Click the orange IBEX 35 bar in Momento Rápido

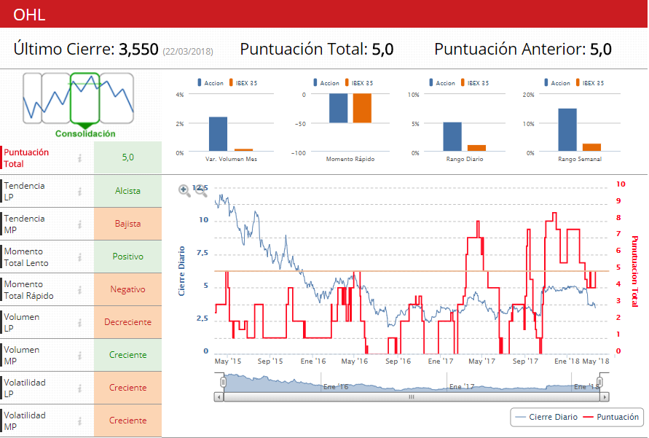(x=362, y=108)
